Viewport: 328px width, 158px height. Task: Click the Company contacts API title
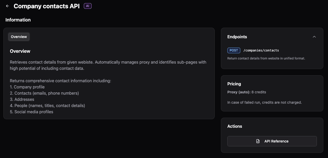(x=47, y=6)
